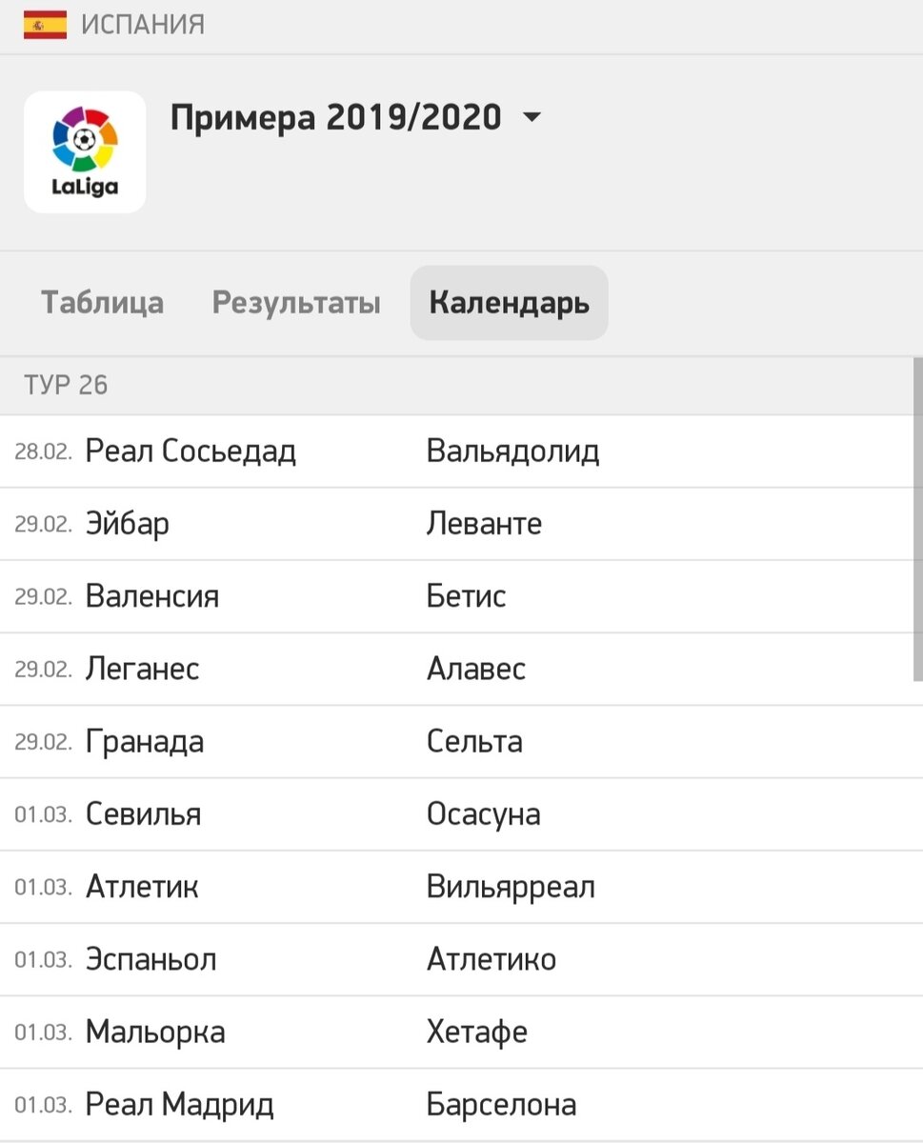Click the Эспаньол team name
The image size is (923, 1143).
tap(151, 959)
